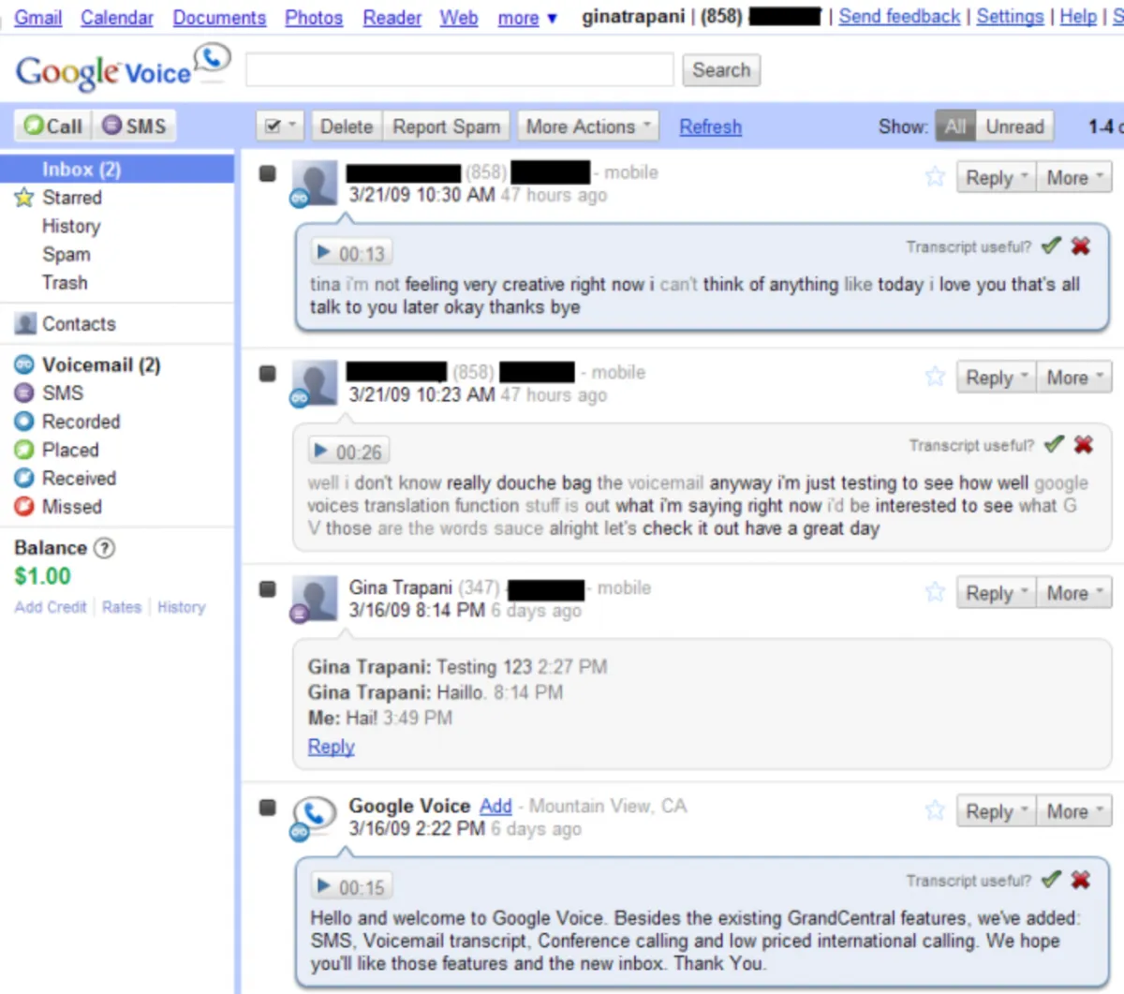Mark 00:15 transcript not useful with red X

point(1081,879)
